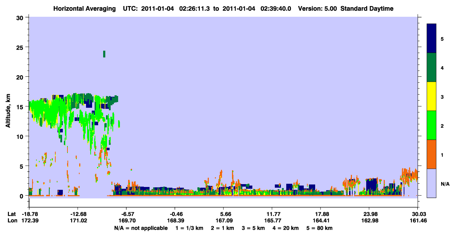Click the orange level 1 legend swatch
Screen dimensions: 464x238
point(432,154)
